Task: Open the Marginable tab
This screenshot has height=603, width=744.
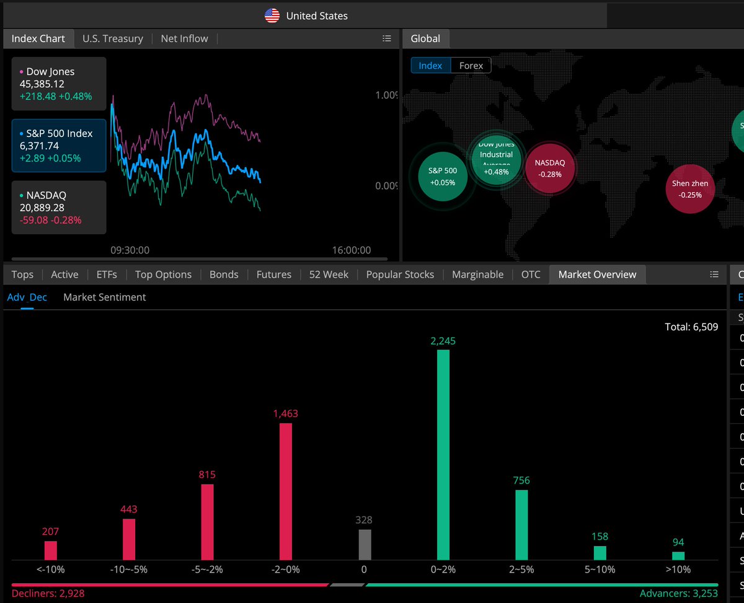Action: click(478, 275)
